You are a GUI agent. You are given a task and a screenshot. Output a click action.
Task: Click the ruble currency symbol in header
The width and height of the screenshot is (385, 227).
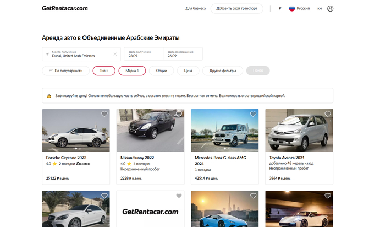[280, 9]
